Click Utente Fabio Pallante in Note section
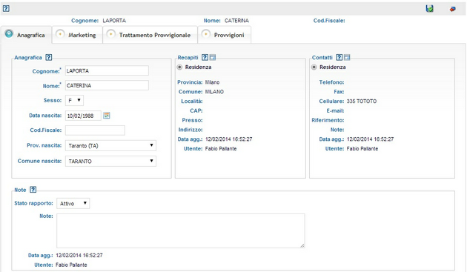The image size is (467, 272). 71,265
